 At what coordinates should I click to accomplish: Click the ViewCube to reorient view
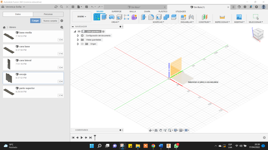258,34
